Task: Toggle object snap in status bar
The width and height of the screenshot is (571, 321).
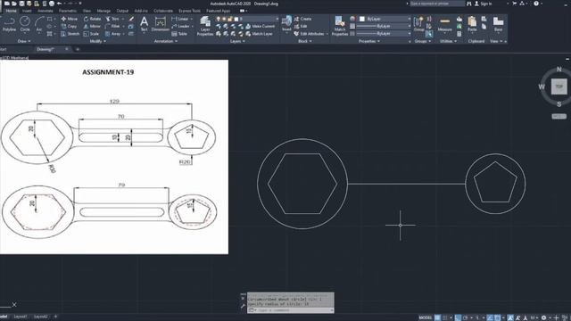Action: [498, 317]
